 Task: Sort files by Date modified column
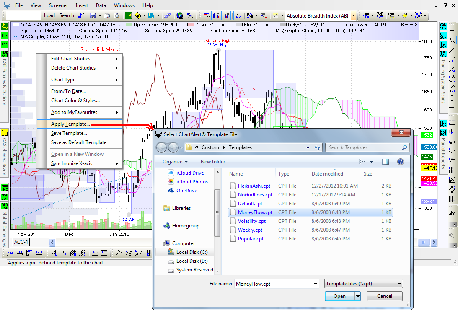(x=327, y=174)
